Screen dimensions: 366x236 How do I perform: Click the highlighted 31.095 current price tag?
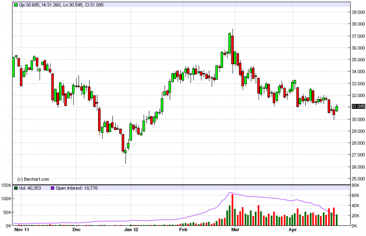tap(358, 107)
